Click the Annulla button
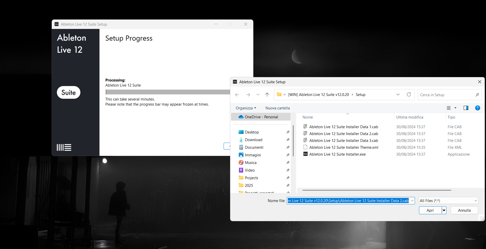486x249 pixels. point(464,210)
